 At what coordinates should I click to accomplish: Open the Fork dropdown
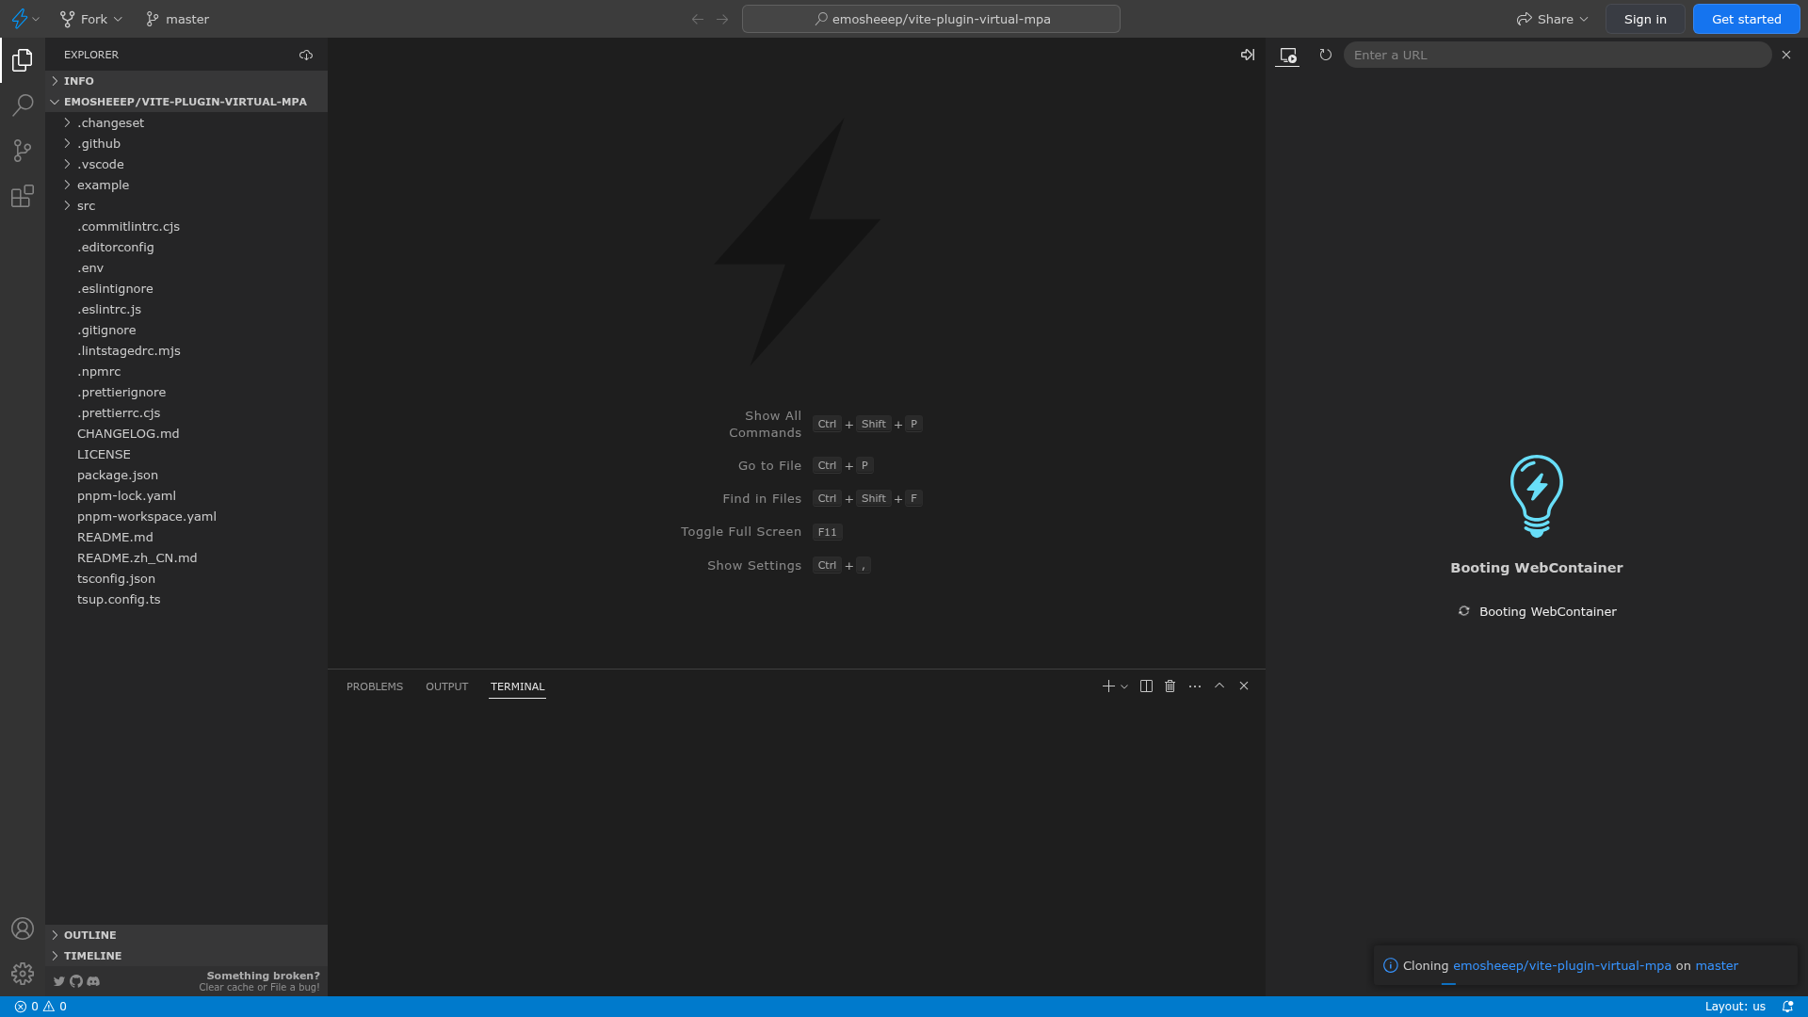point(91,19)
